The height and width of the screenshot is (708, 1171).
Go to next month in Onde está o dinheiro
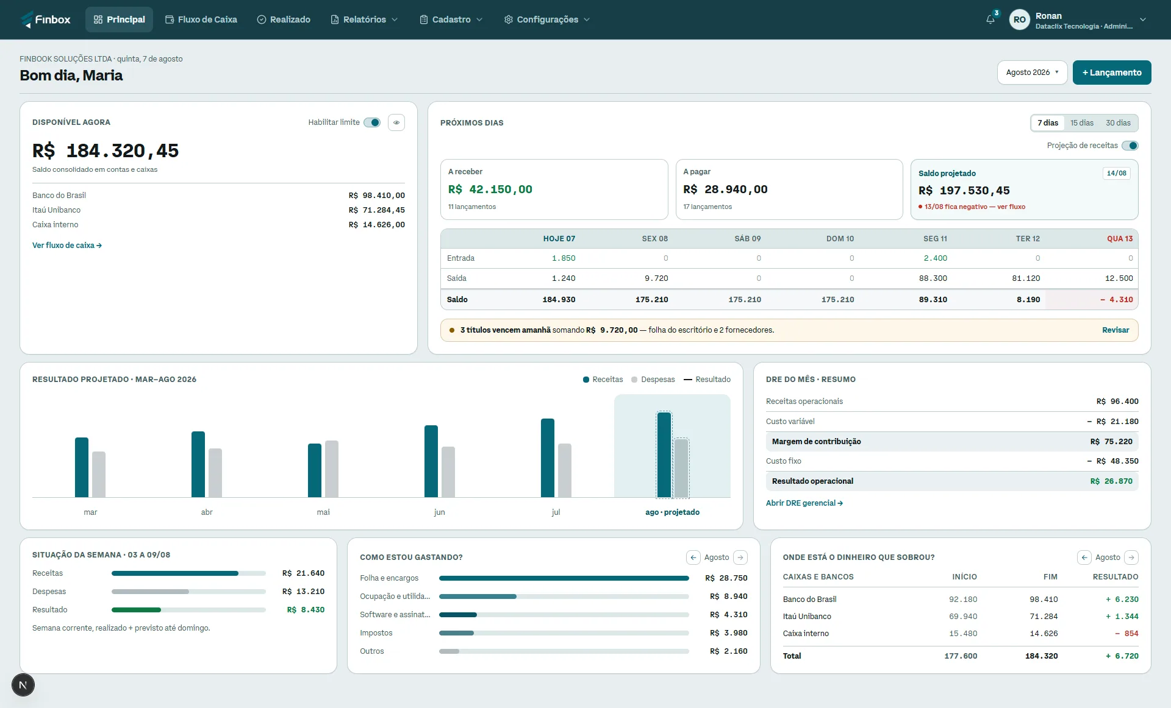[1131, 558]
